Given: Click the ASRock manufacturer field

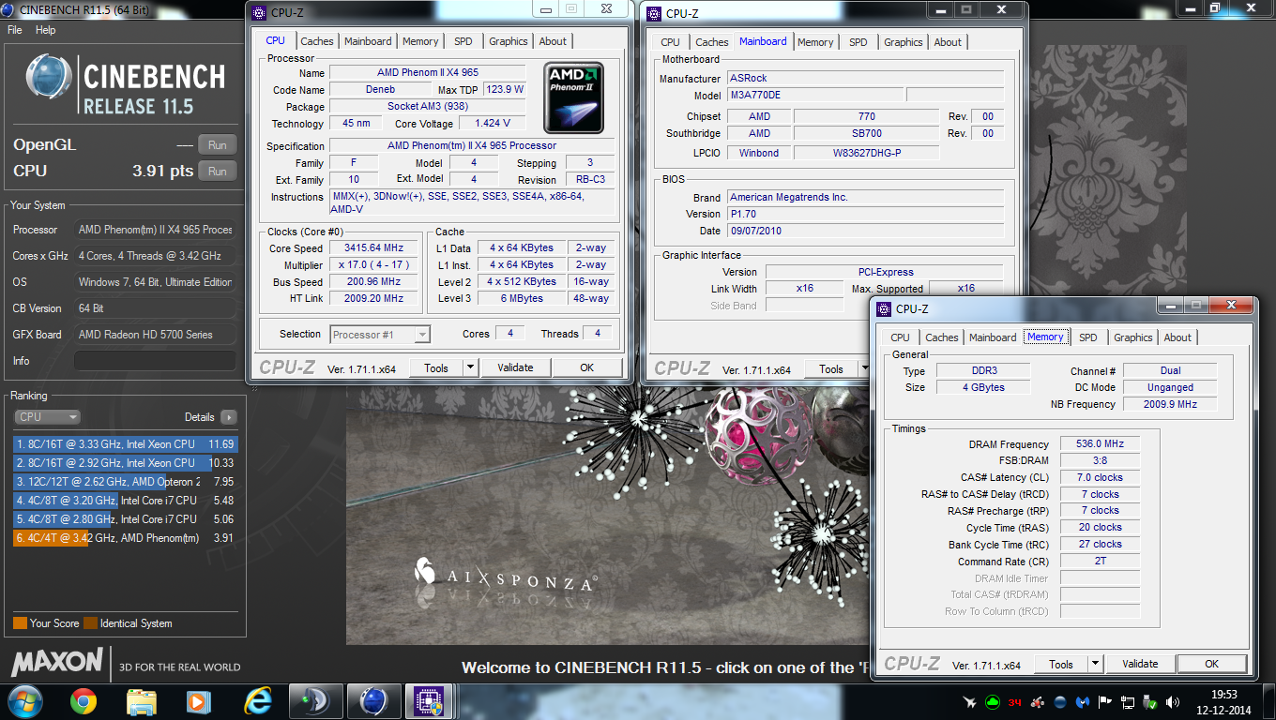Looking at the screenshot, I should point(865,79).
